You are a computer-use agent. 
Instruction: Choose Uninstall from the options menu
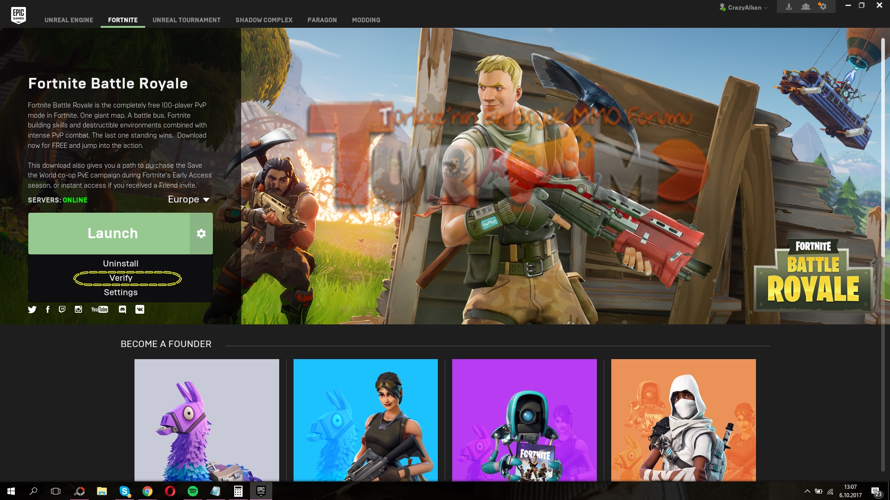[x=121, y=264]
